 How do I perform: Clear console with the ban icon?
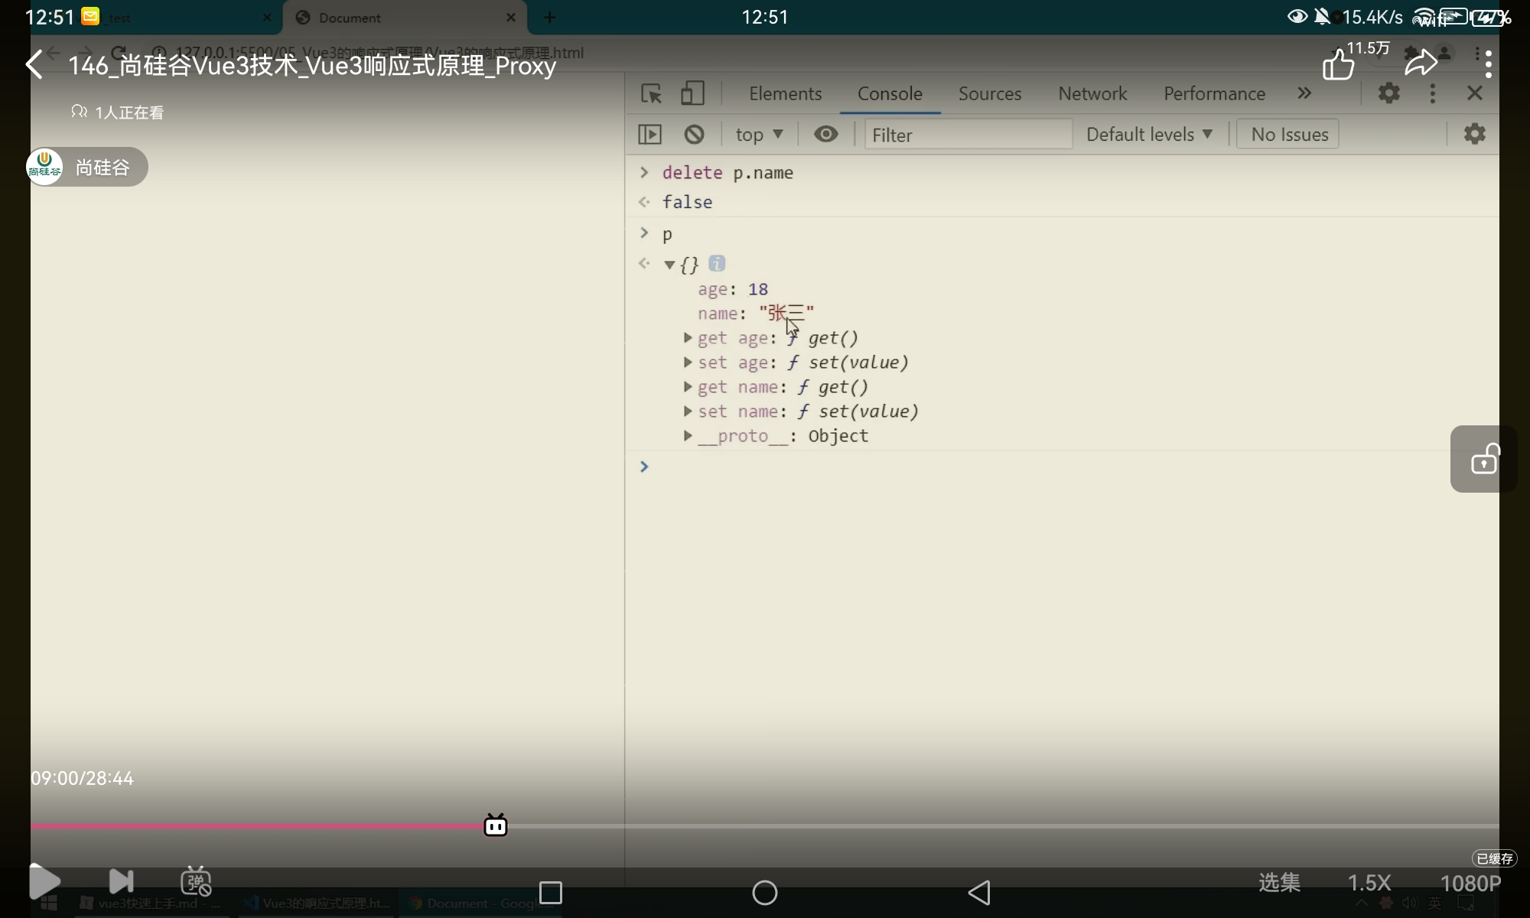[694, 135]
